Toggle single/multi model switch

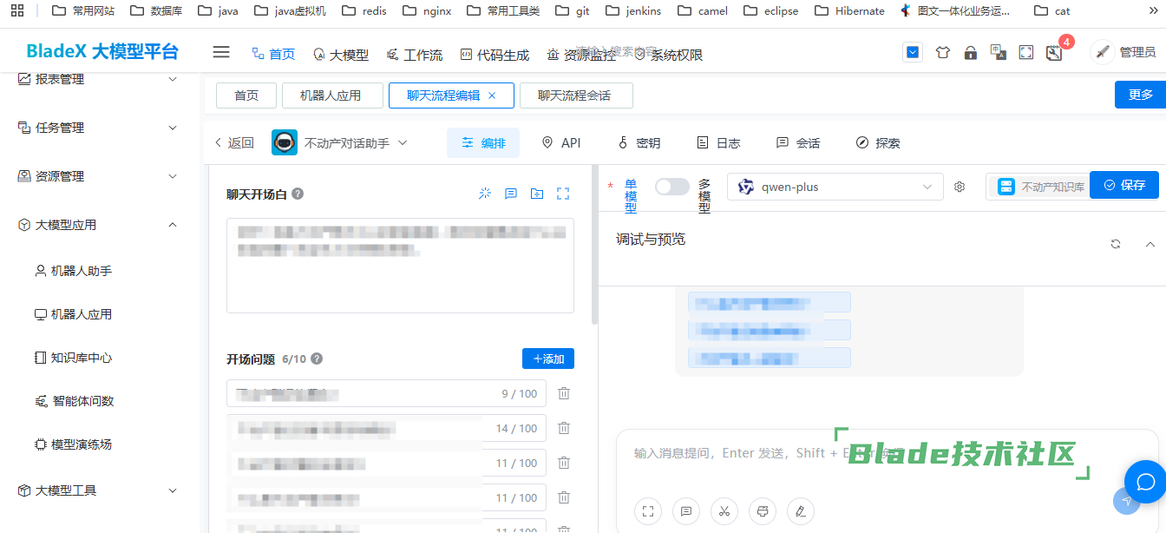[671, 187]
